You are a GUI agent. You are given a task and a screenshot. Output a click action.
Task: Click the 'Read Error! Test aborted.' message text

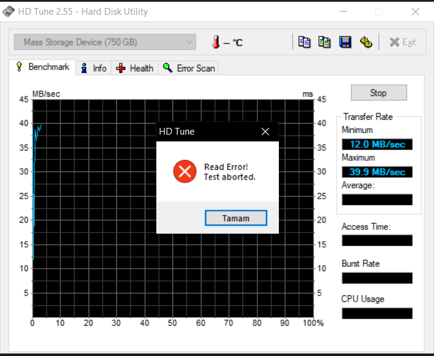tap(230, 172)
